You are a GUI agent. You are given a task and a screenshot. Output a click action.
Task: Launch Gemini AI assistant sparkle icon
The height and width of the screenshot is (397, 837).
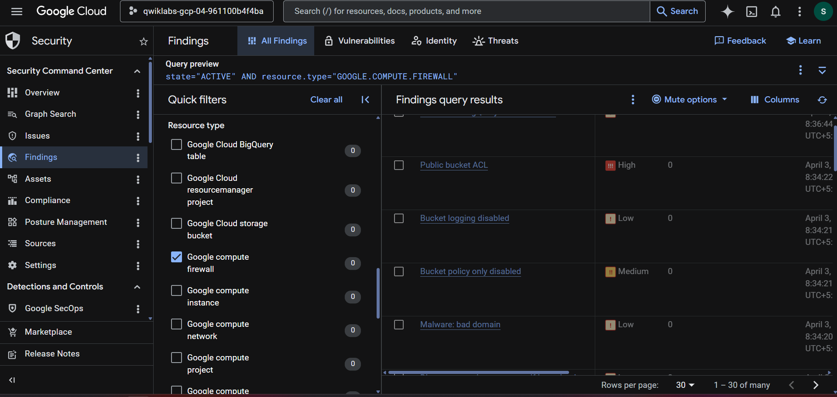(x=727, y=11)
